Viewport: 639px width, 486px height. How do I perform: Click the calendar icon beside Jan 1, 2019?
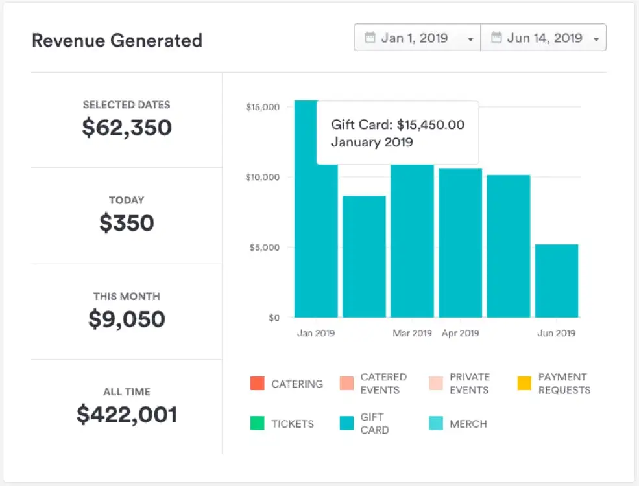click(x=370, y=38)
